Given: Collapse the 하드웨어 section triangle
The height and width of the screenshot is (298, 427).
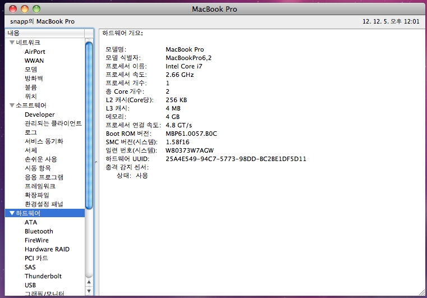Looking at the screenshot, I should [x=12, y=213].
